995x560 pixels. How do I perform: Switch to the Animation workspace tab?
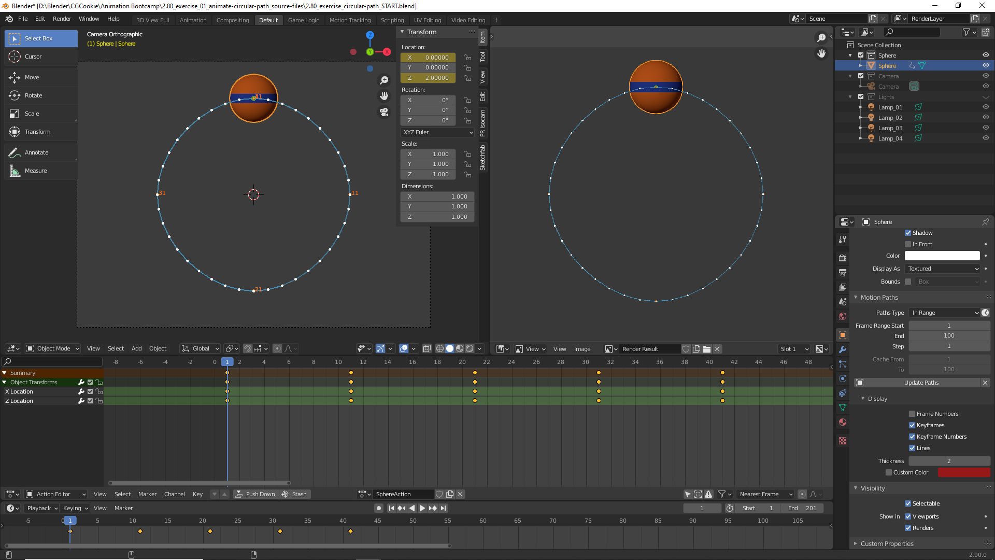[193, 20]
